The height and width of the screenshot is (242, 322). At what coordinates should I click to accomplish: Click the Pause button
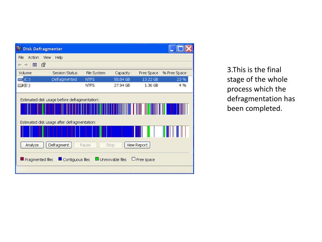pyautogui.click(x=85, y=145)
